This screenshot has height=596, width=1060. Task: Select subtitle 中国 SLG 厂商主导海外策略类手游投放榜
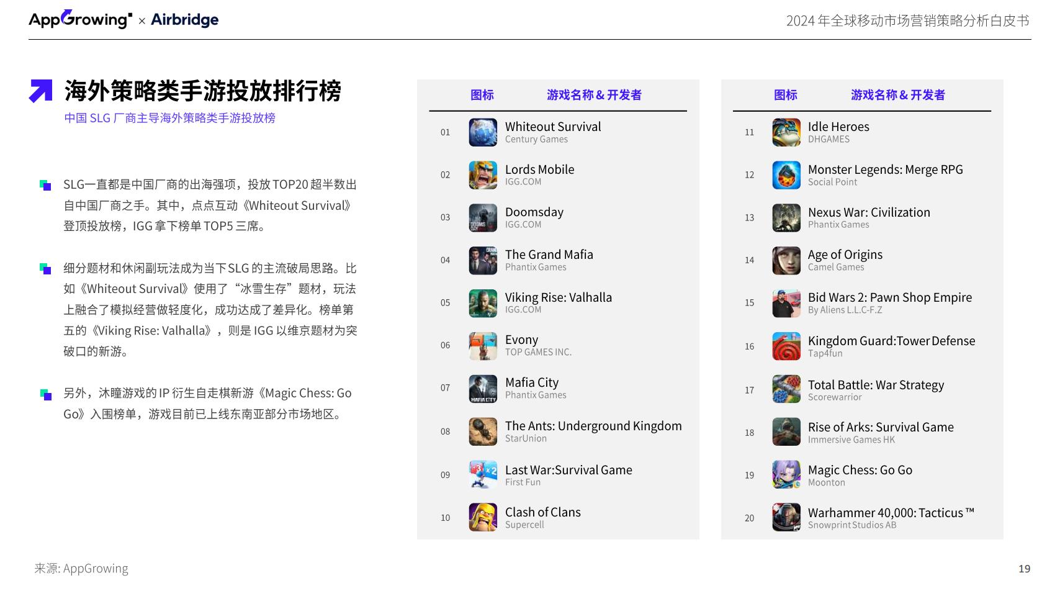(x=169, y=118)
